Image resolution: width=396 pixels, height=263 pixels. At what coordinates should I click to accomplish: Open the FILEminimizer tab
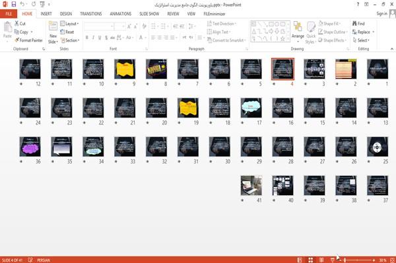214,14
